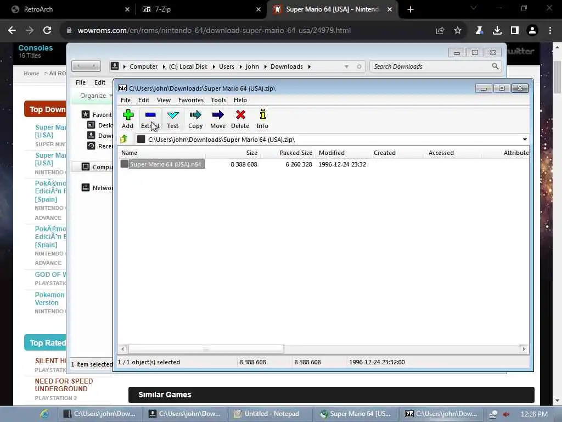Sort by the Packed Size column

287,153
